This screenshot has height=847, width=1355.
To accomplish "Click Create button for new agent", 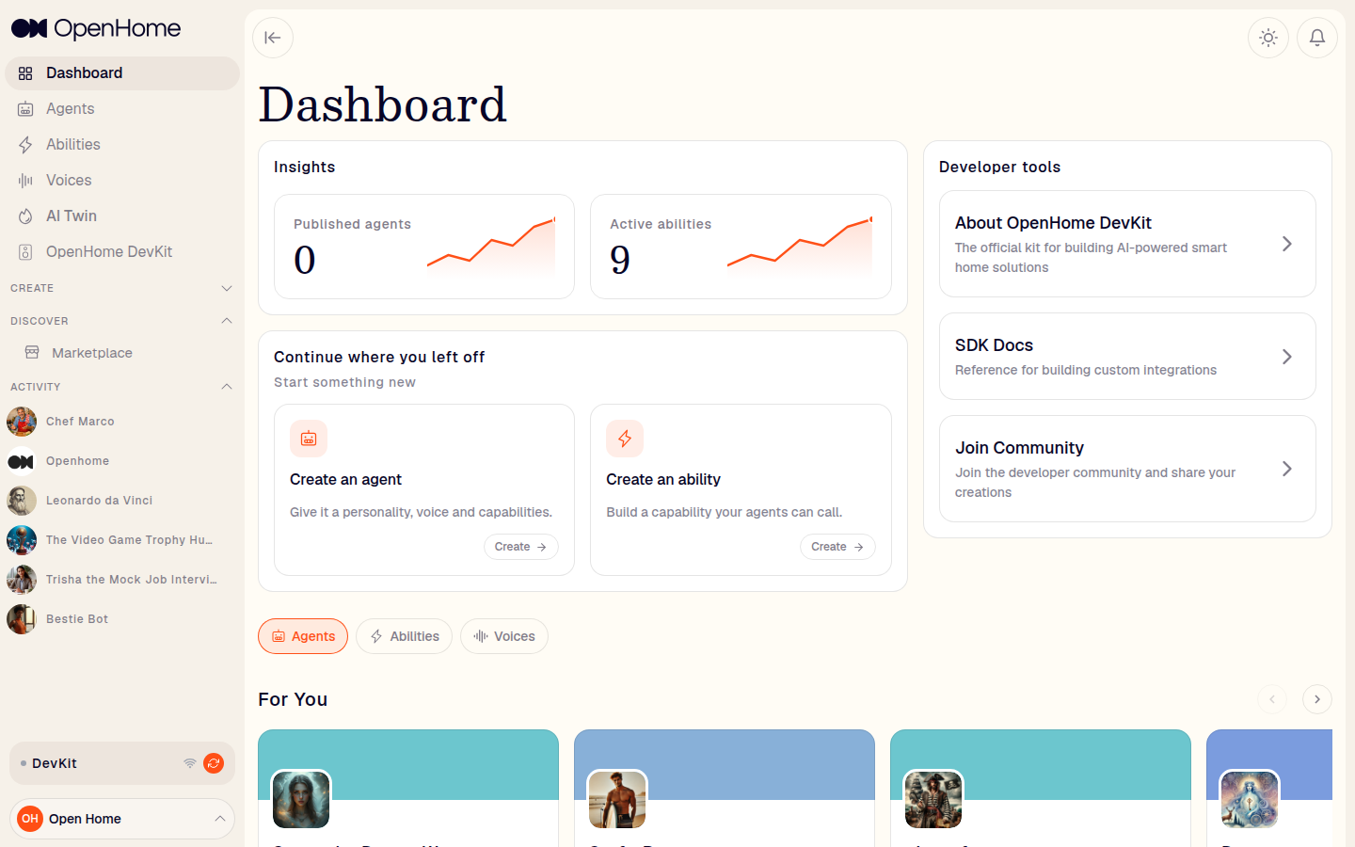I will [521, 547].
